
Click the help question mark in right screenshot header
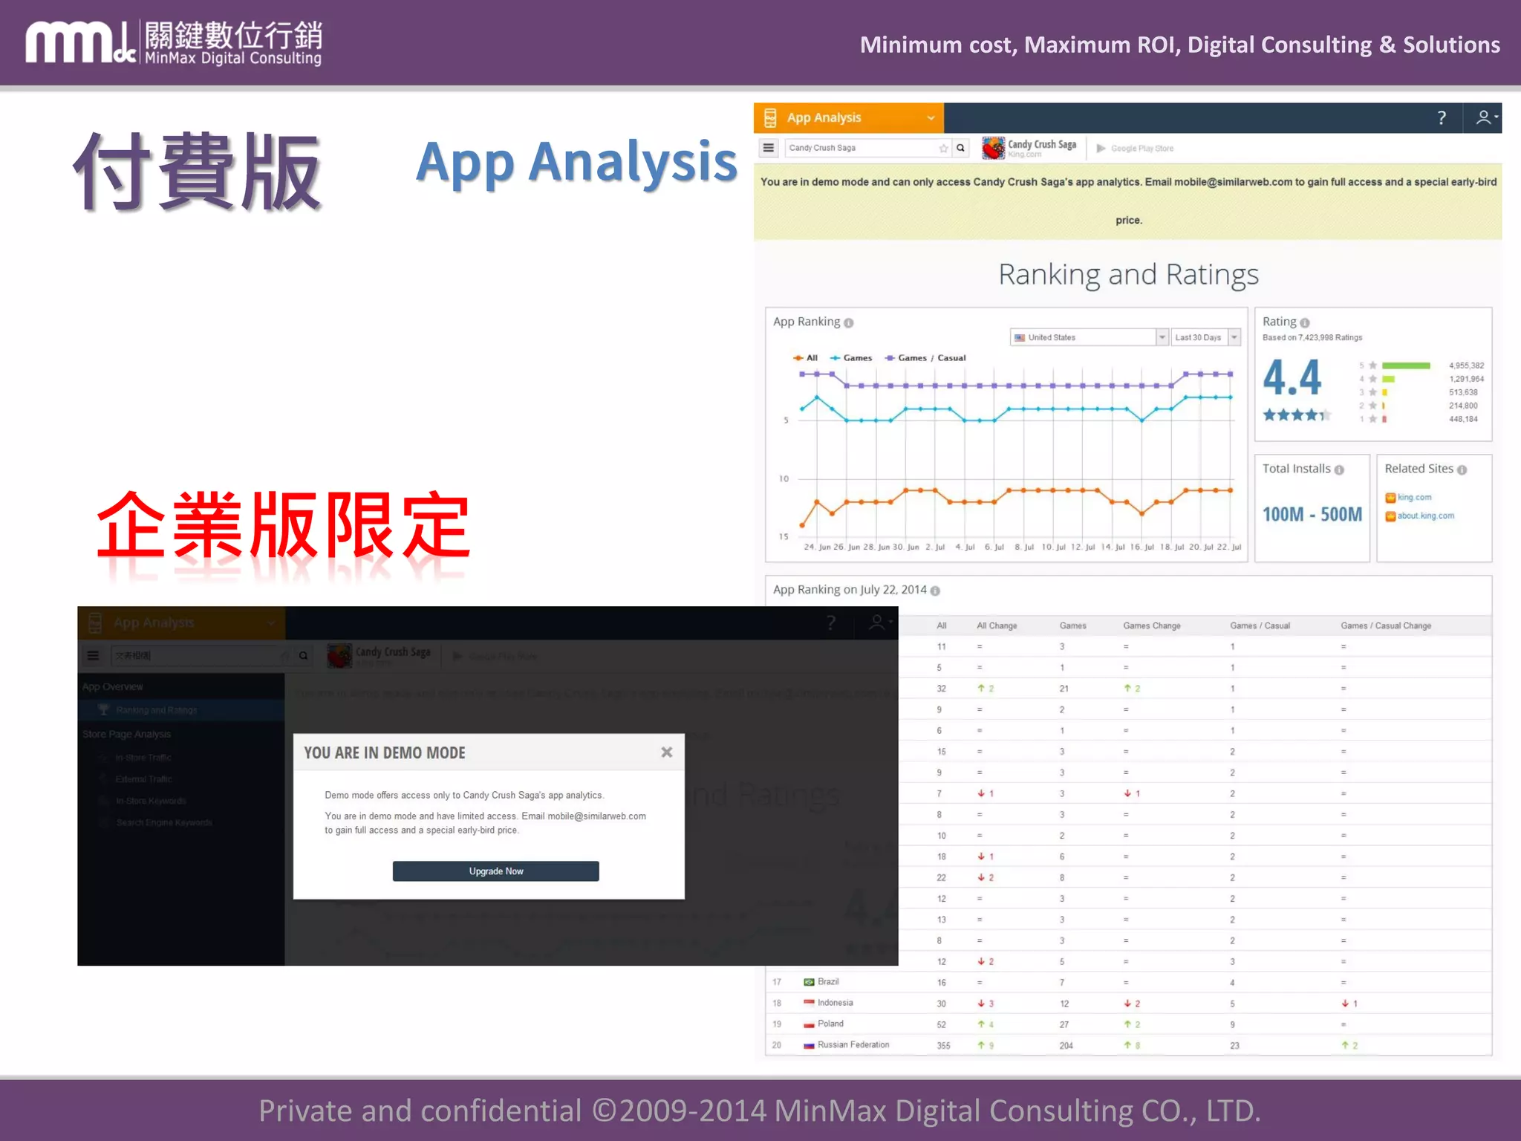coord(1441,117)
